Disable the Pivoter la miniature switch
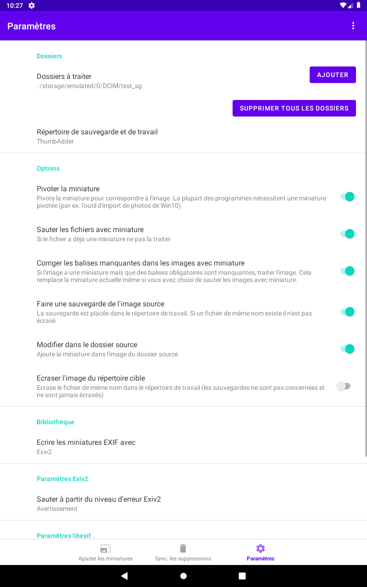Viewport: 367px width, 587px height. (x=347, y=197)
